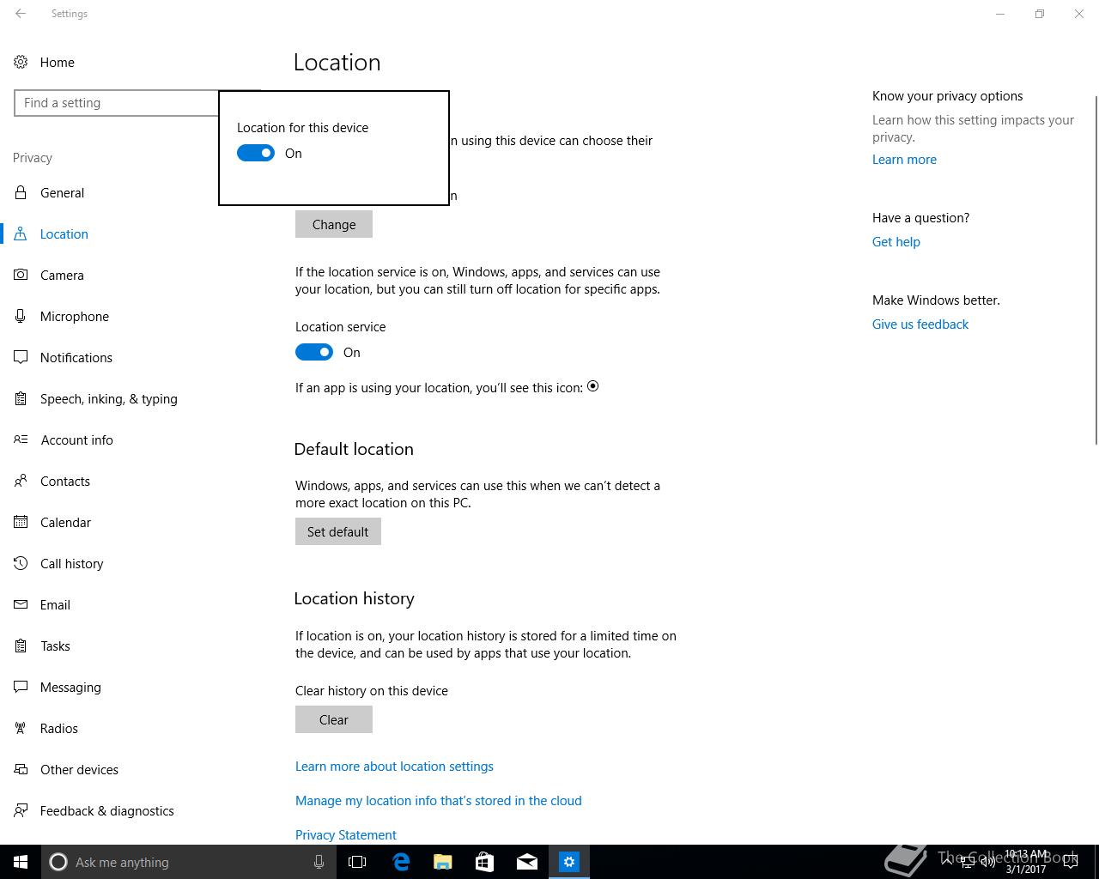Click the Find a setting search field

[117, 103]
